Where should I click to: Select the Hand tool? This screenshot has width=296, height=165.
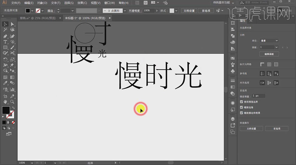point(5,102)
